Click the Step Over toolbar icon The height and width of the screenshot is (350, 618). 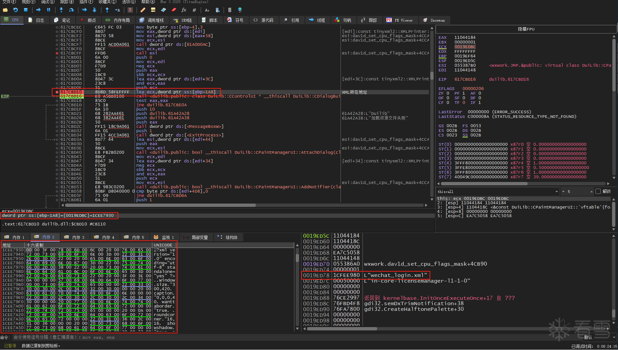tap(71, 10)
